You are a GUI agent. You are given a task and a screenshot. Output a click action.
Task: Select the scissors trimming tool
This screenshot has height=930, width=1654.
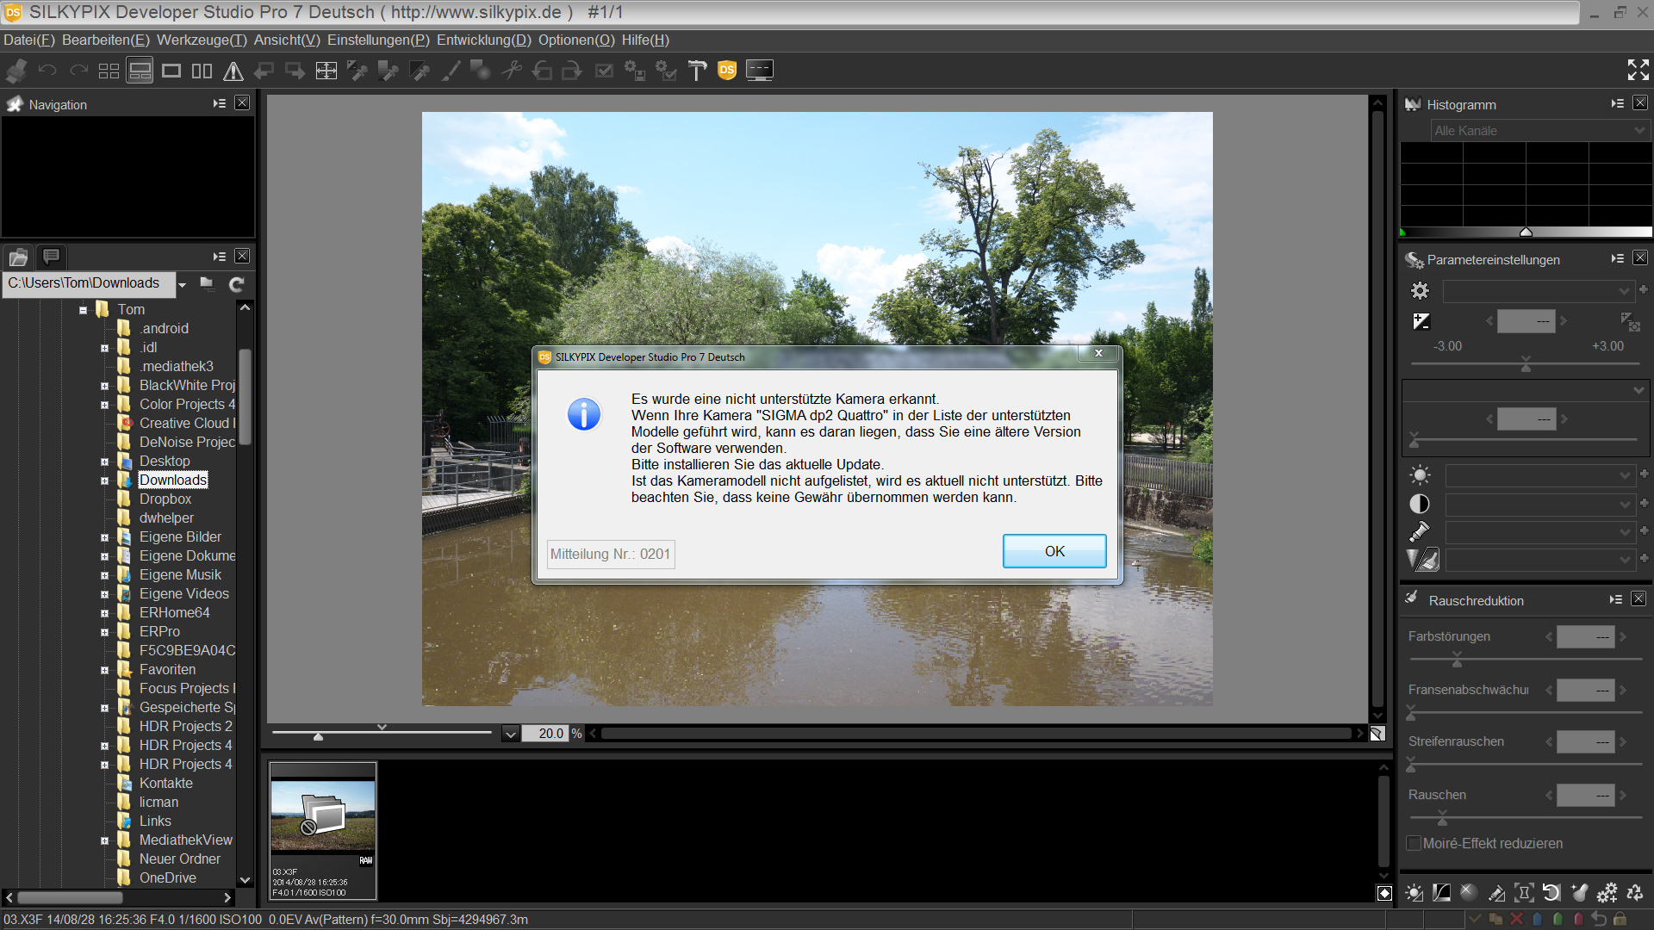(513, 71)
